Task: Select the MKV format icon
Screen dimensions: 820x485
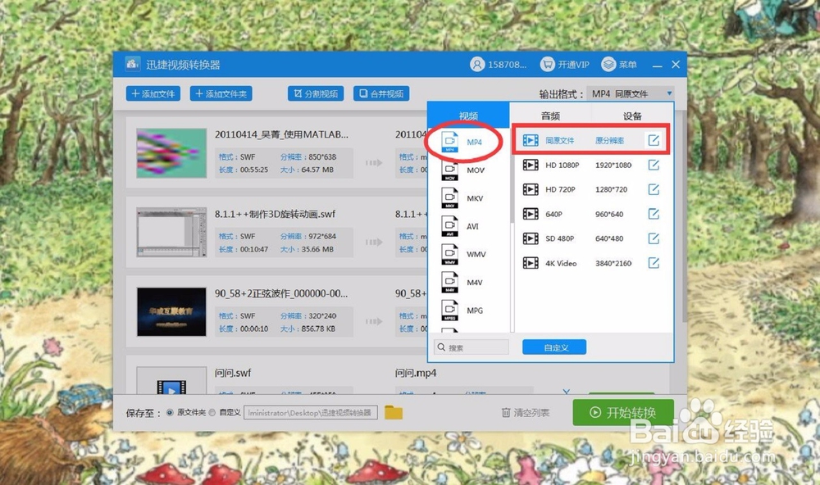Action: (467, 197)
